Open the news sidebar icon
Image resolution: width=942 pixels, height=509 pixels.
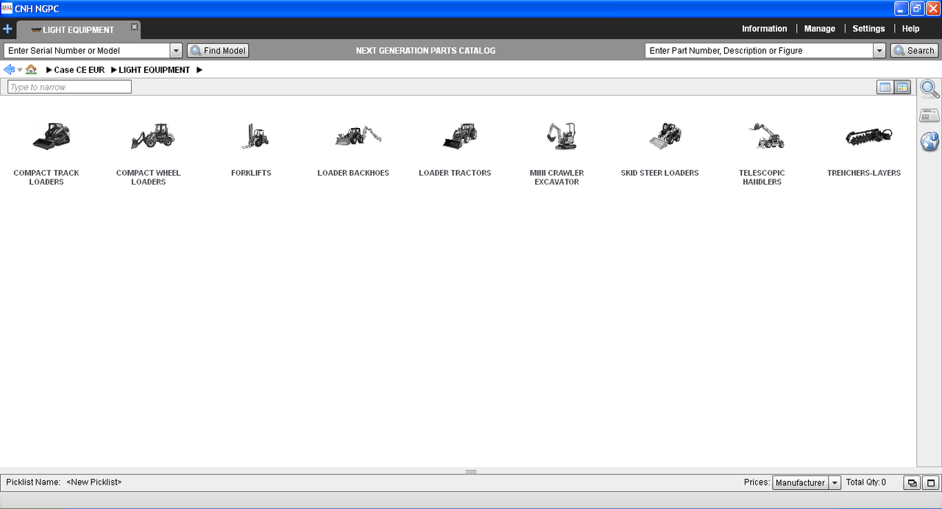(929, 115)
